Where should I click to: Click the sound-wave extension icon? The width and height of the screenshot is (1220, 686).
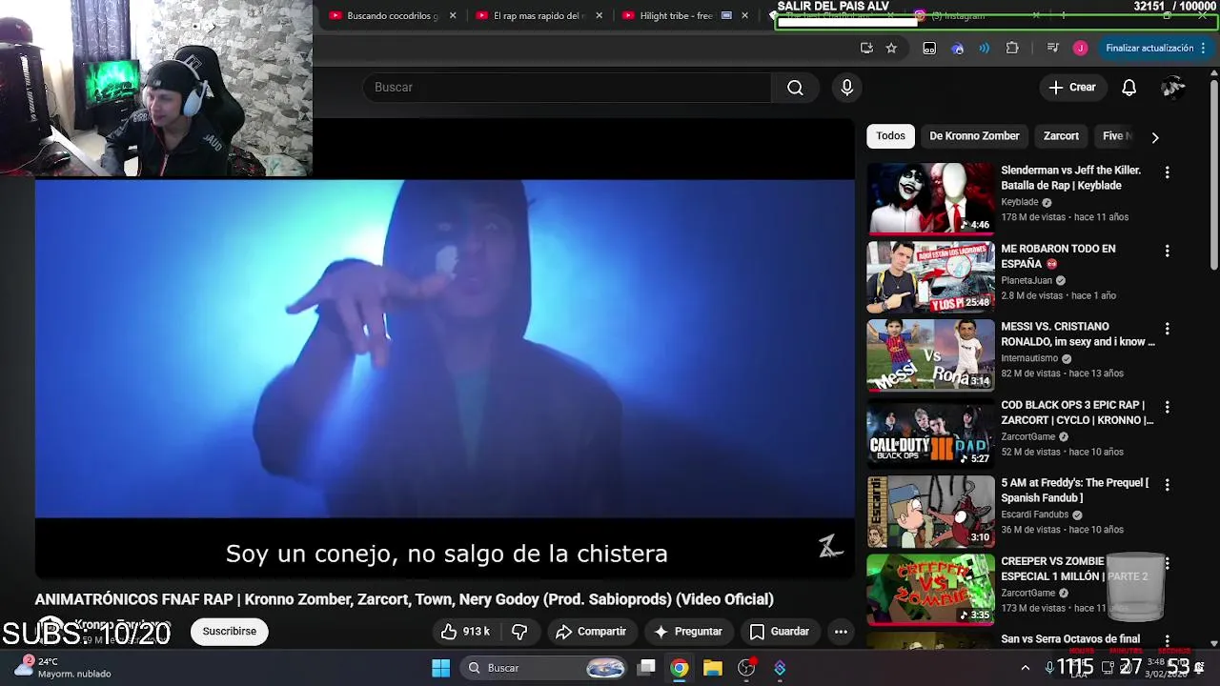pyautogui.click(x=985, y=49)
